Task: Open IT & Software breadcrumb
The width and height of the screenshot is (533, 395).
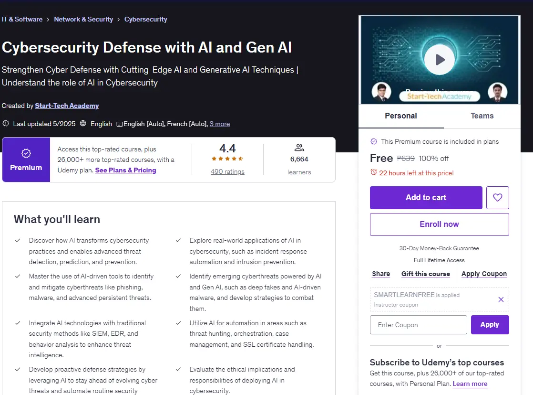Action: tap(22, 20)
